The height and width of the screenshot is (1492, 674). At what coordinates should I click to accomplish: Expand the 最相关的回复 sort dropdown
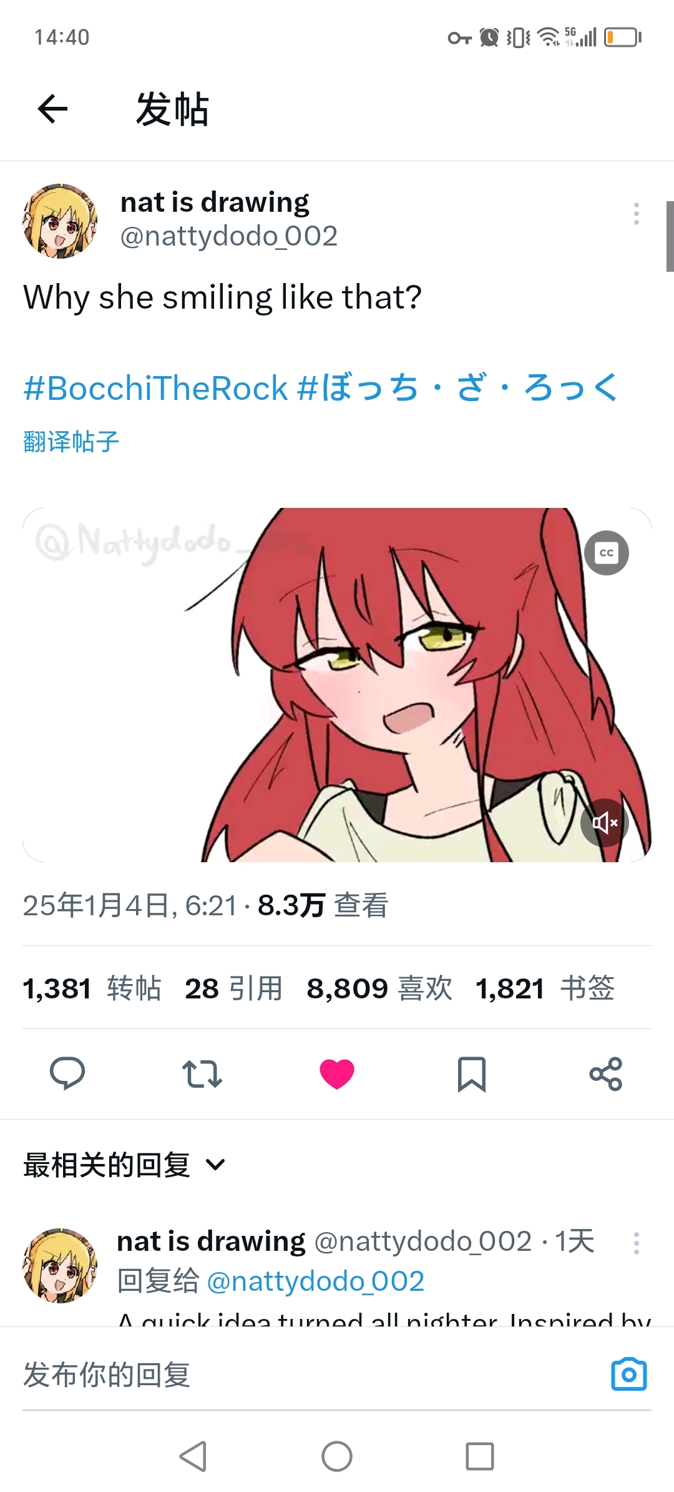coord(124,1165)
